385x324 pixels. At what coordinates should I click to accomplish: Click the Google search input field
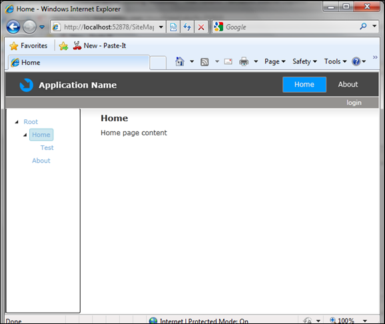[291, 27]
